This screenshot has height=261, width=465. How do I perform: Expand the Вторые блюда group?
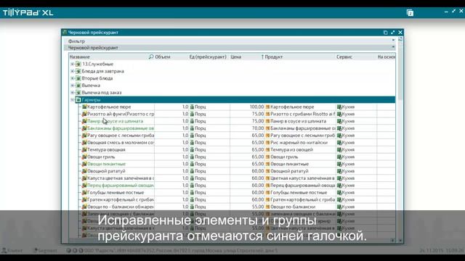pyautogui.click(x=72, y=78)
